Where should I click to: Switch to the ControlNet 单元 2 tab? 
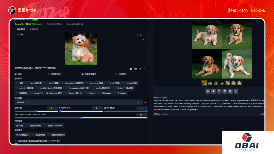pyautogui.click(x=75, y=24)
